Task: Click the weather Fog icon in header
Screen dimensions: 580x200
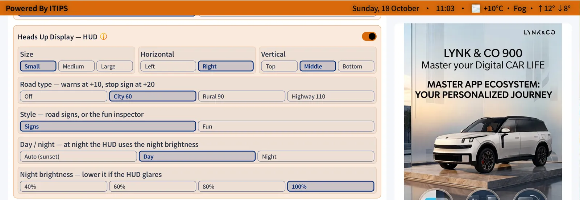Action: (476, 8)
